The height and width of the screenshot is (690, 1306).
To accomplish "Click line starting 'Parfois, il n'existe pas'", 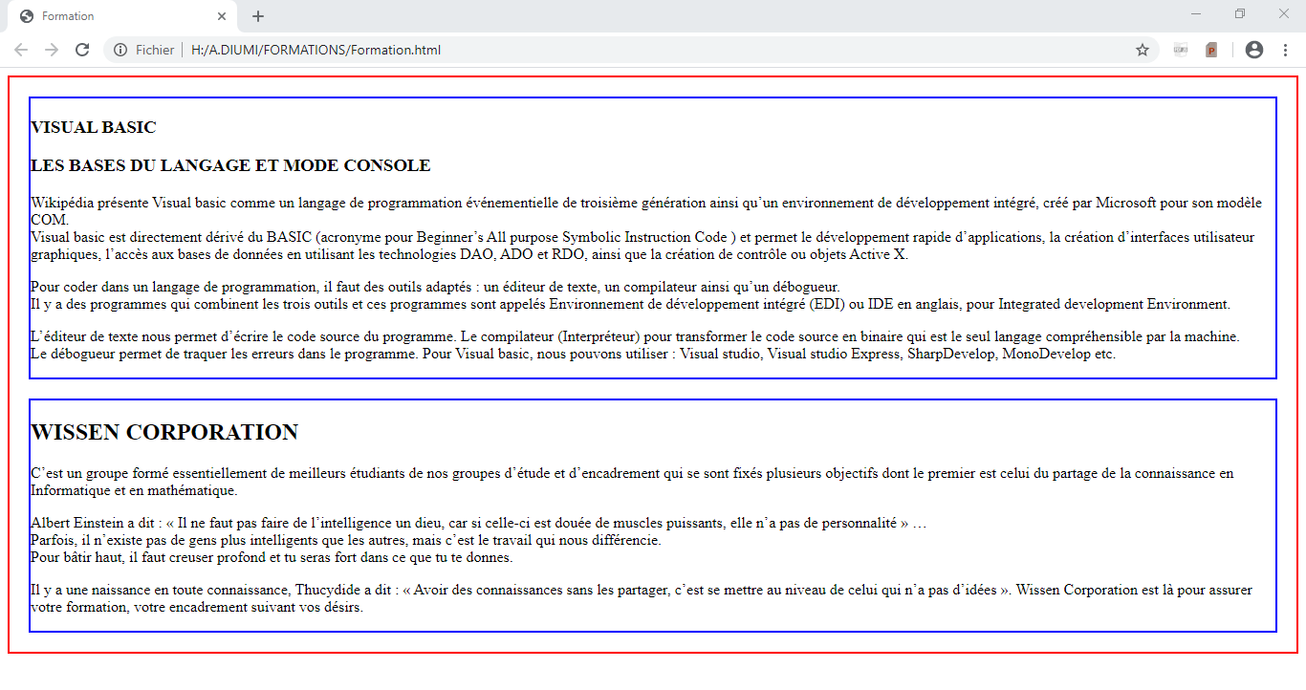I will pyautogui.click(x=345, y=541).
